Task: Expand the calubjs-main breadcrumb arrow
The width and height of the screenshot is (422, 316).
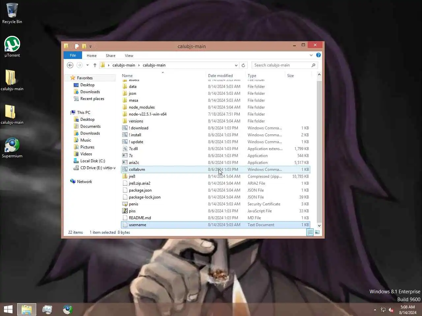Action: pyautogui.click(x=139, y=65)
